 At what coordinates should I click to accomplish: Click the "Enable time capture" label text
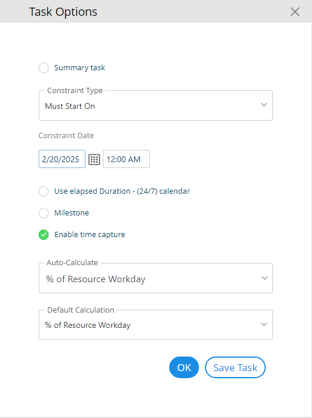pyautogui.click(x=90, y=235)
